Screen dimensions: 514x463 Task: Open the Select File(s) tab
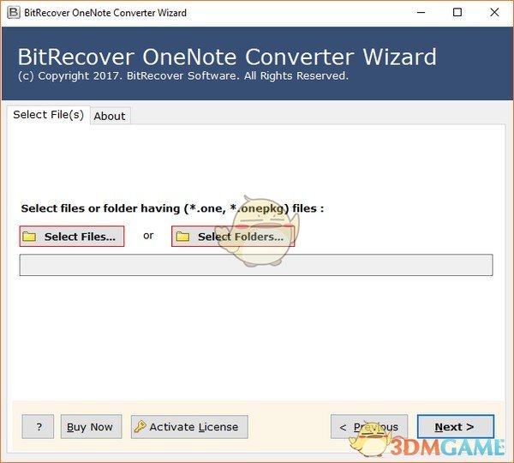(x=48, y=115)
